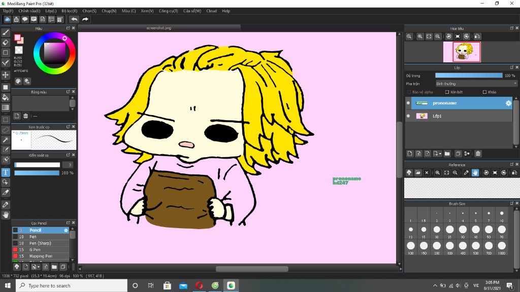Click the brush opacity slider at 100%

coord(37,173)
